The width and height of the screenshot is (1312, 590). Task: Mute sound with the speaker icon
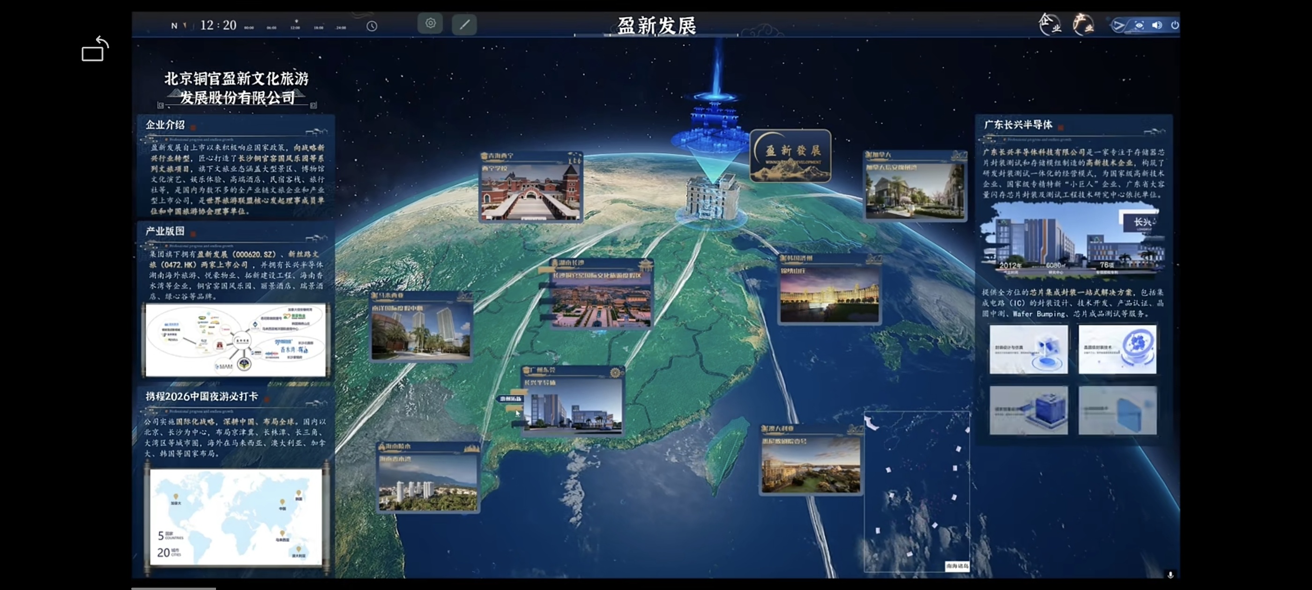(x=1156, y=25)
